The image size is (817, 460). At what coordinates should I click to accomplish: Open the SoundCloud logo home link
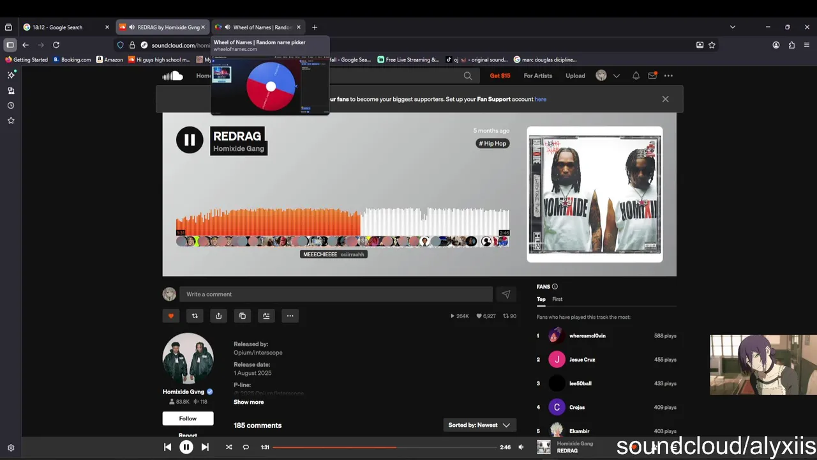point(172,75)
